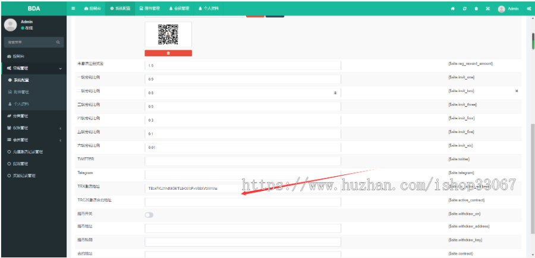Click the TRC20 active_contract input field
The image size is (535, 258).
pos(243,202)
